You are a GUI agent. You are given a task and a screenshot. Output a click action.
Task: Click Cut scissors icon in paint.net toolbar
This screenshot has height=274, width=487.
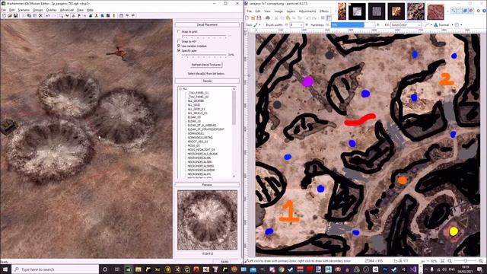click(276, 18)
